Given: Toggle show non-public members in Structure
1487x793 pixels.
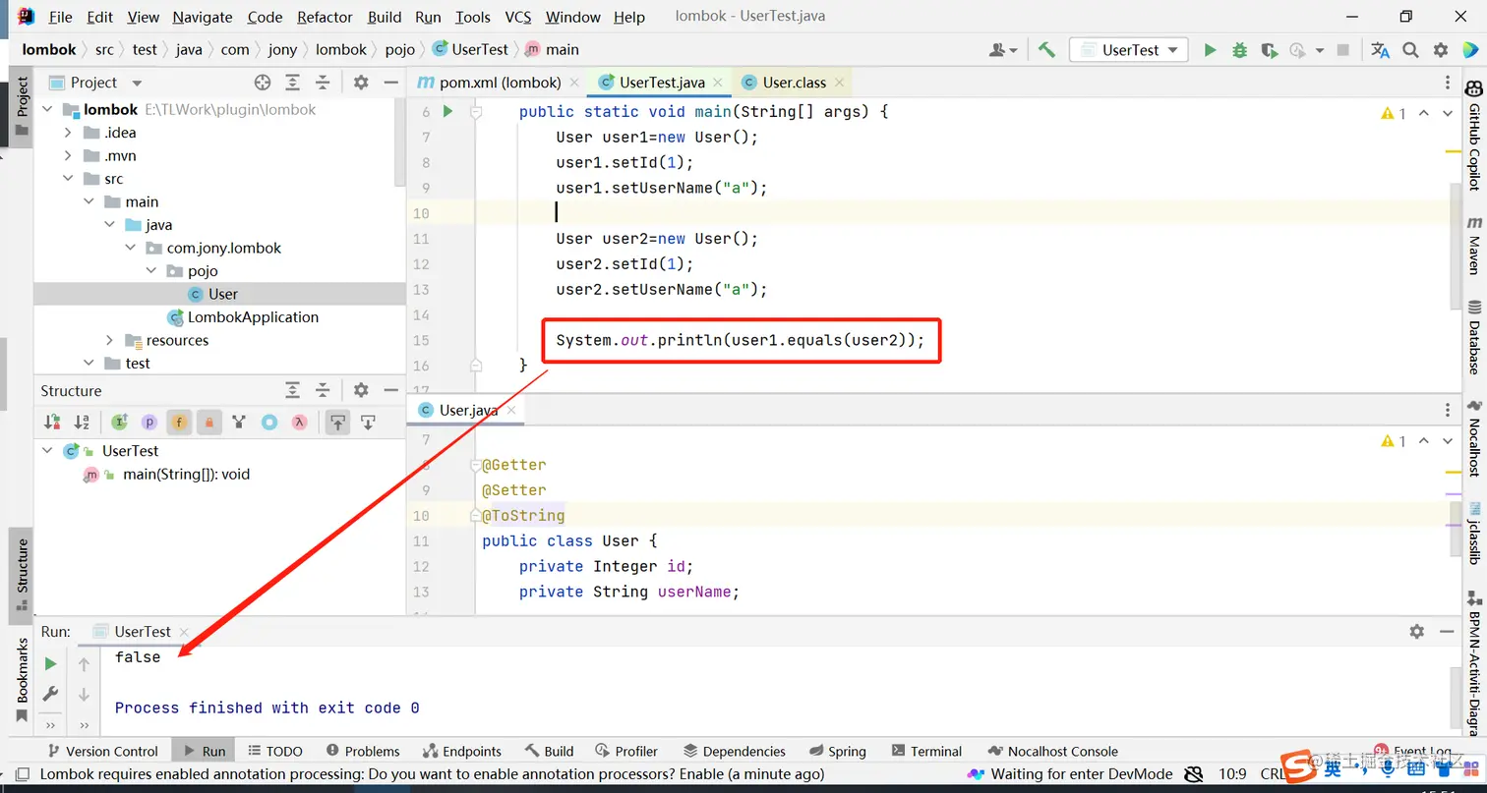Looking at the screenshot, I should pyautogui.click(x=208, y=423).
